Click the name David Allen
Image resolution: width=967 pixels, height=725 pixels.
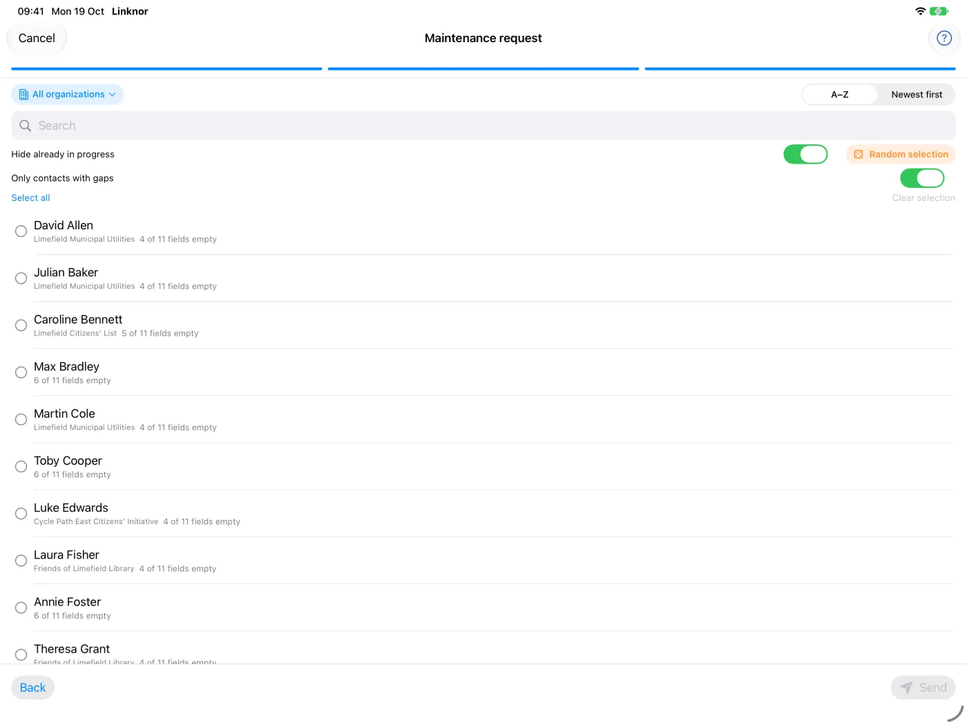pos(64,226)
